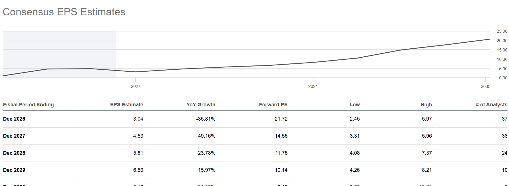The height and width of the screenshot is (186, 509).
Task: Select the Dec 2027 row label
Action: [14, 136]
